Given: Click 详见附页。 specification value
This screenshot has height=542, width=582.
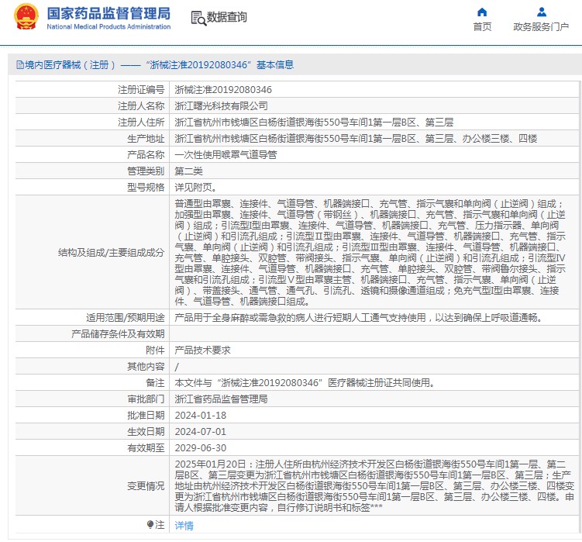Looking at the screenshot, I should click(x=195, y=188).
